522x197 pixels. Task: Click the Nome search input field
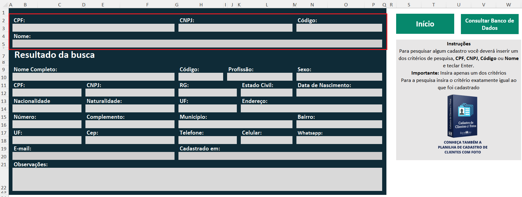point(197,44)
